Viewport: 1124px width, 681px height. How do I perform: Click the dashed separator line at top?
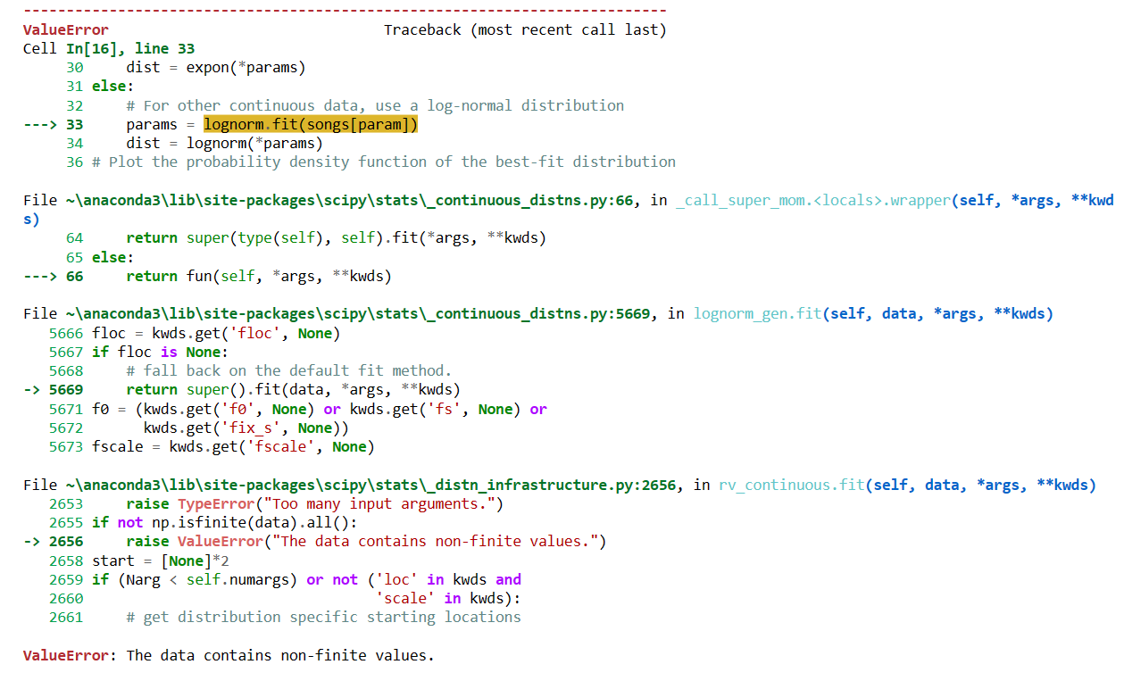(x=344, y=11)
